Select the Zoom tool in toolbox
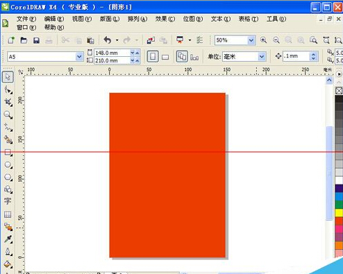The width and height of the screenshot is (343, 274). (x=8, y=115)
